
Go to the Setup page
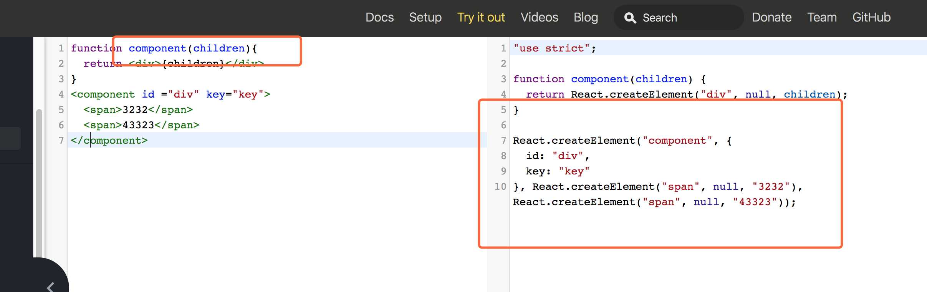click(x=425, y=17)
